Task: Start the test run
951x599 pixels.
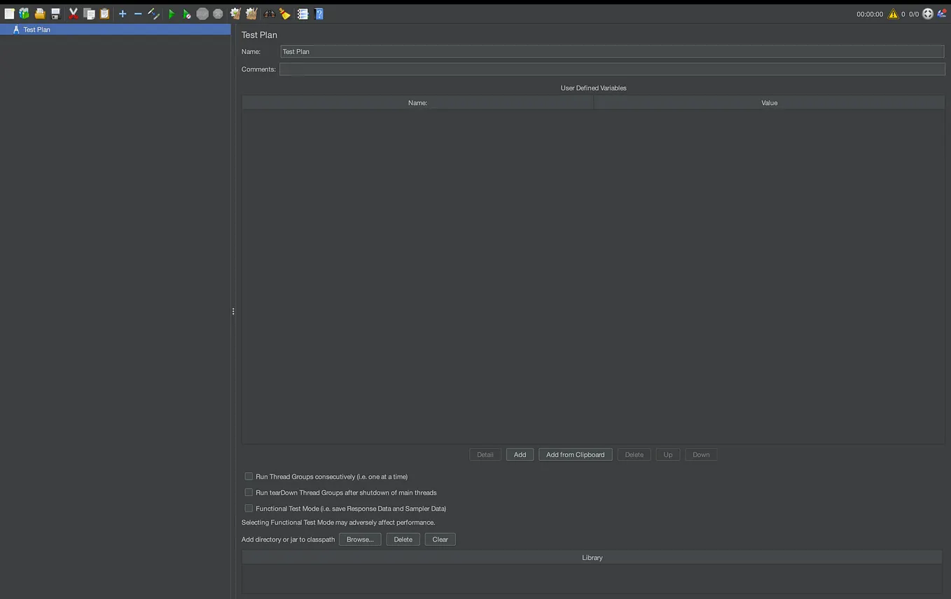Action: click(170, 13)
